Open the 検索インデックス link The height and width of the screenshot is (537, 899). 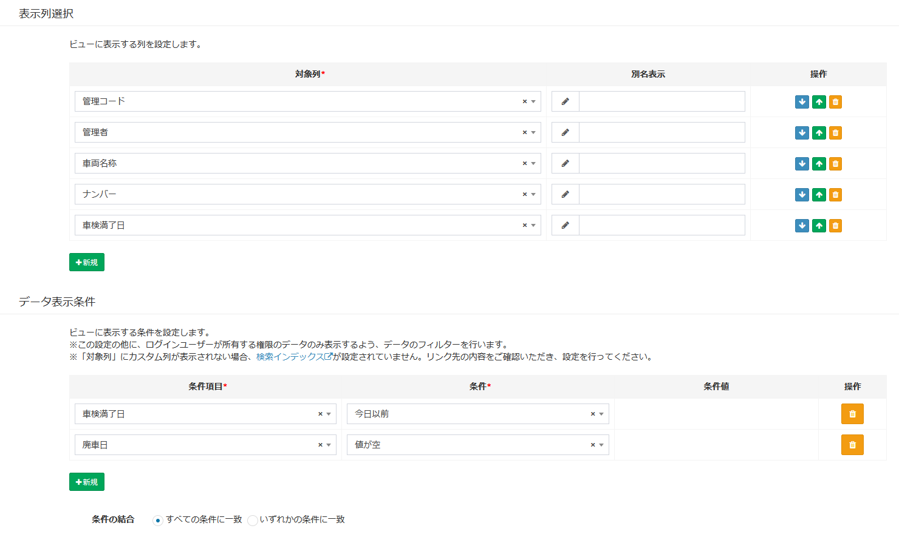point(294,357)
